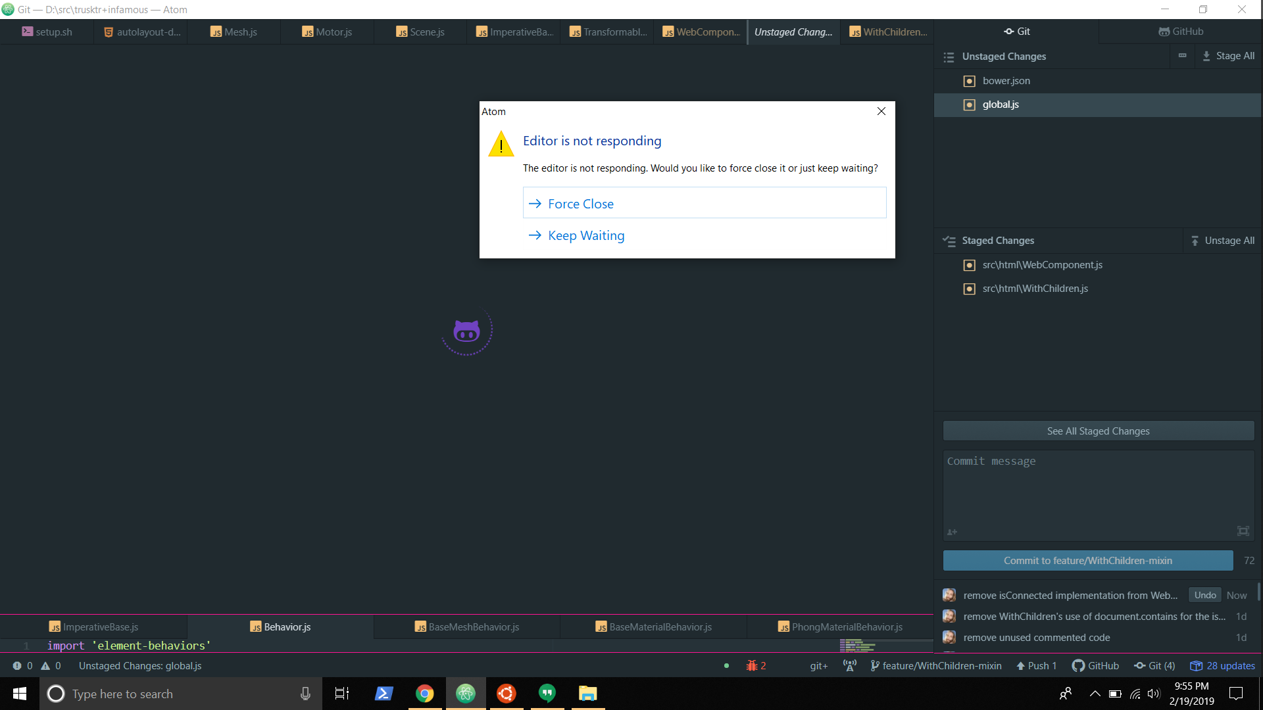Click the GitHub status bar icon
The width and height of the screenshot is (1263, 710).
[1095, 666]
